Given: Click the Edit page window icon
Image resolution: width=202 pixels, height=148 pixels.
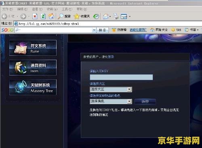Looking at the screenshot, I should click(x=124, y=17).
